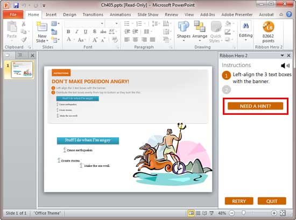Image resolution: width=296 pixels, height=220 pixels.
Task: Open the Editing group menu
Action: [x=245, y=31]
